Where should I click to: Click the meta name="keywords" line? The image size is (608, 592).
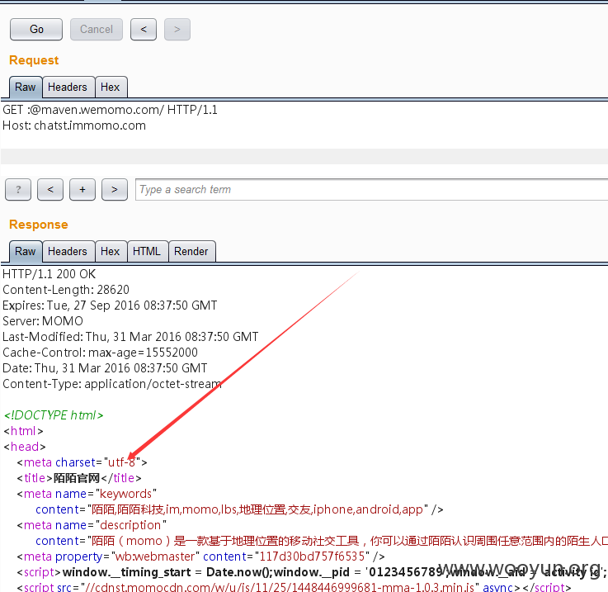(x=87, y=494)
